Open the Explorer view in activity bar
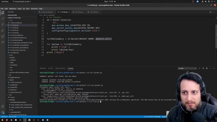 pos(3,13)
